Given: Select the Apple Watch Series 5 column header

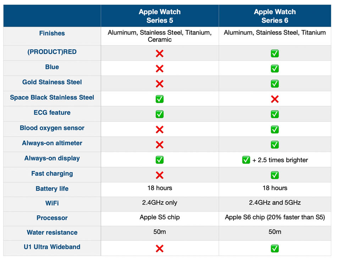Looking at the screenshot, I should (x=160, y=16).
